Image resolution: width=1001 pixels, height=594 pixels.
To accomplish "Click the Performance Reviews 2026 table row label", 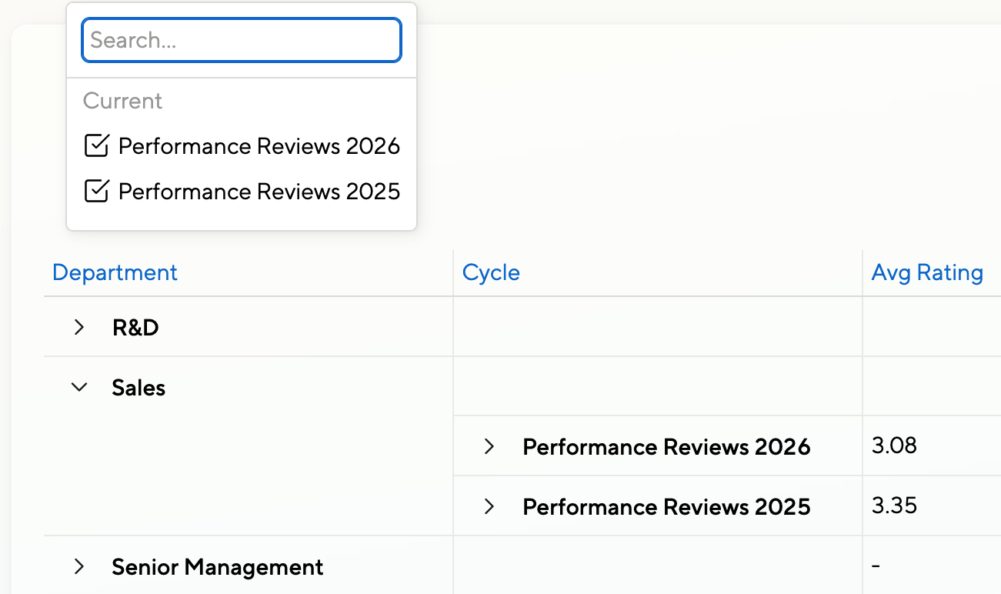I will point(666,447).
